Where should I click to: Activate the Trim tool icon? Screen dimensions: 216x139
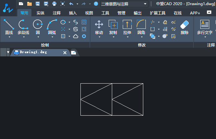[x=153, y=22]
